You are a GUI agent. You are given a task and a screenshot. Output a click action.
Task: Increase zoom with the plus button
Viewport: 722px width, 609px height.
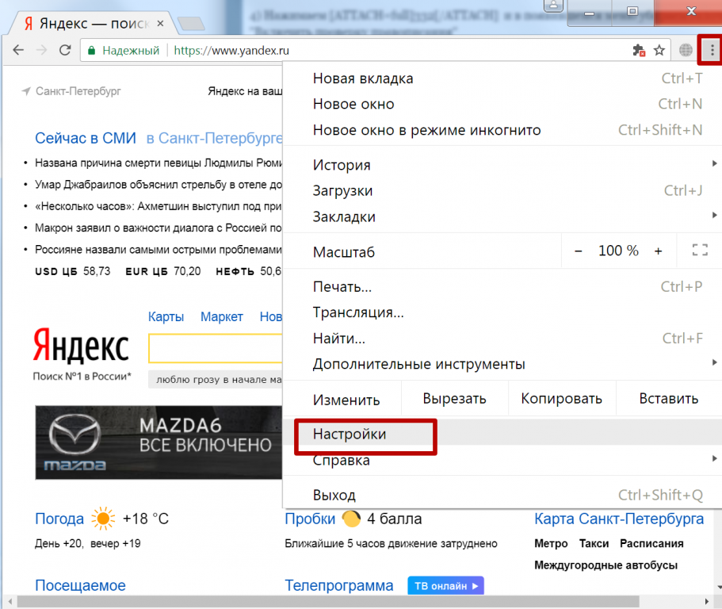(x=658, y=251)
